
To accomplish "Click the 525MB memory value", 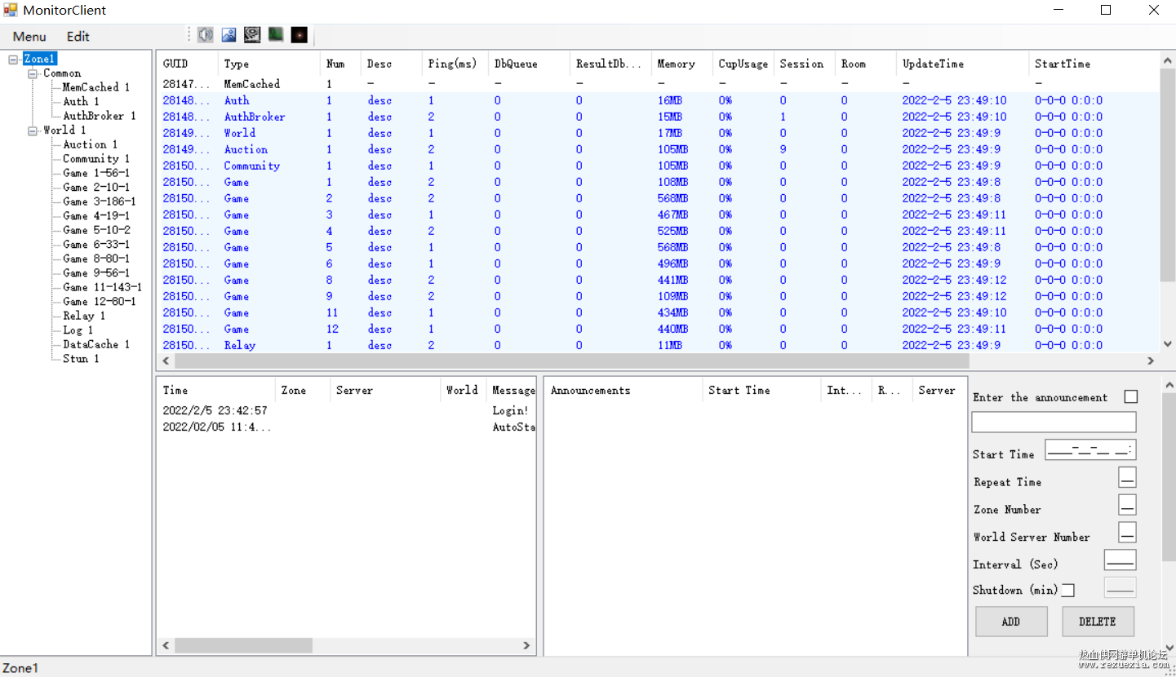I will (x=672, y=231).
